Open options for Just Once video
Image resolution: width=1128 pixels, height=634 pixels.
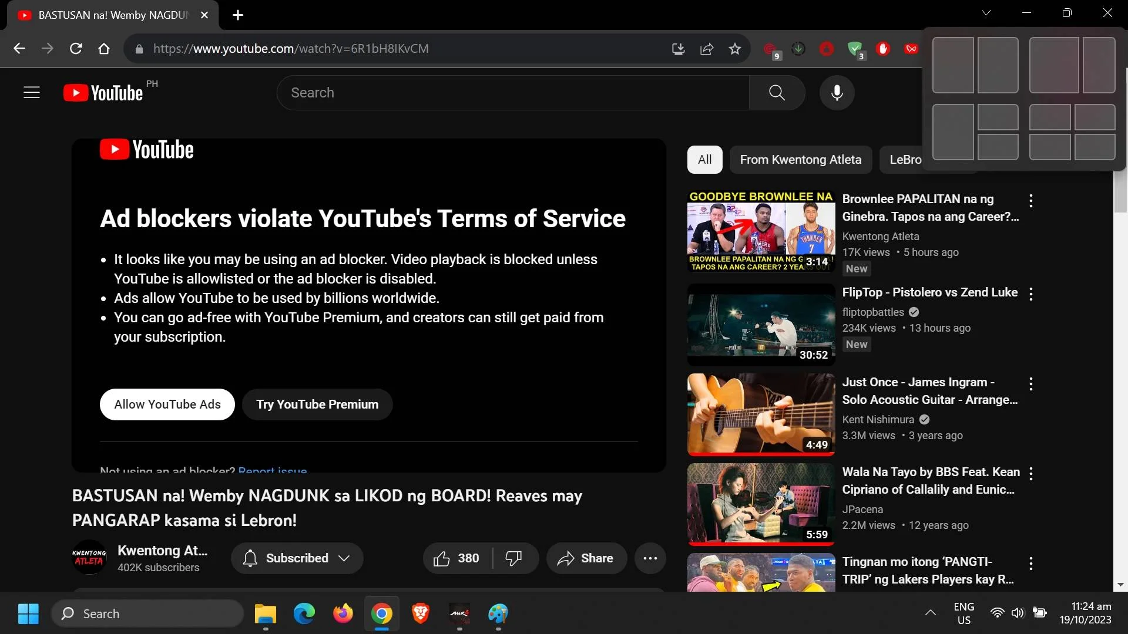coord(1031,384)
